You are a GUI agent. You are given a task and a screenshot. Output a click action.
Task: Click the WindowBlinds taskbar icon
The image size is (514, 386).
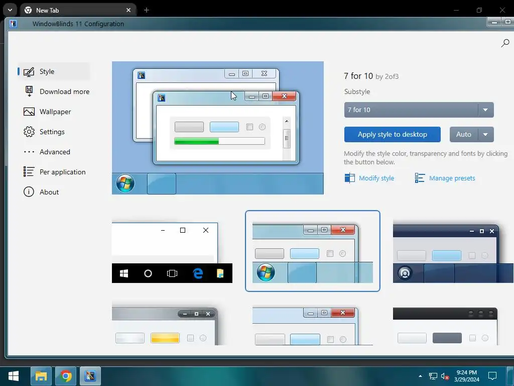(90, 376)
